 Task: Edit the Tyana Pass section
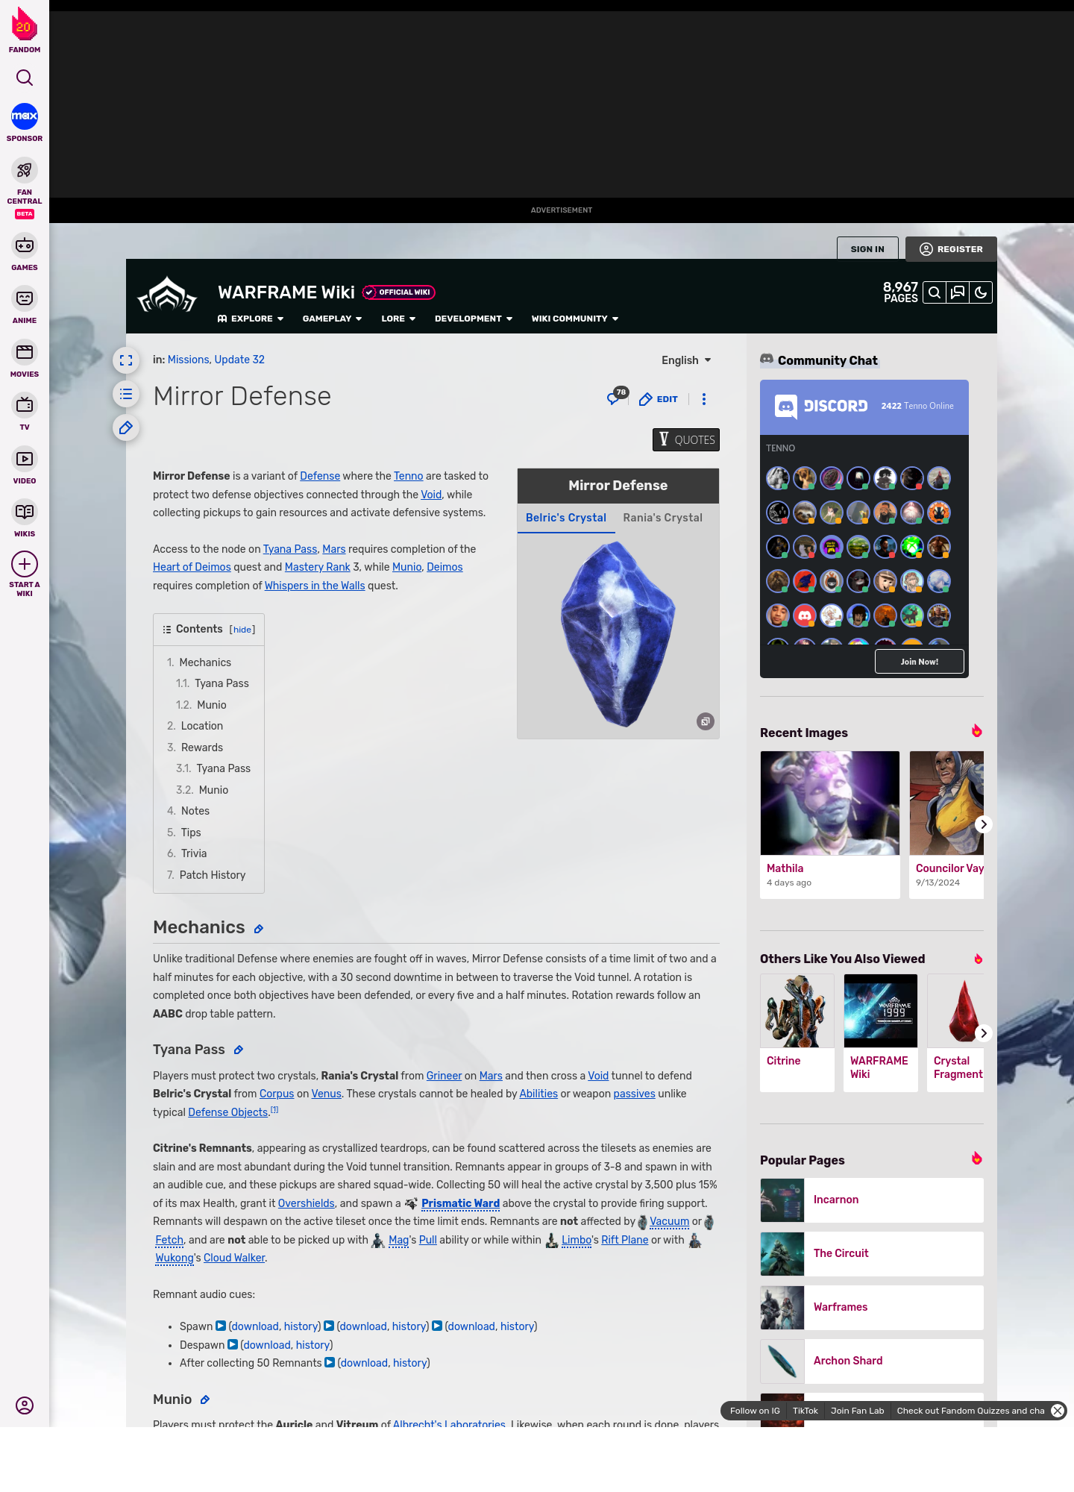[x=239, y=1050]
